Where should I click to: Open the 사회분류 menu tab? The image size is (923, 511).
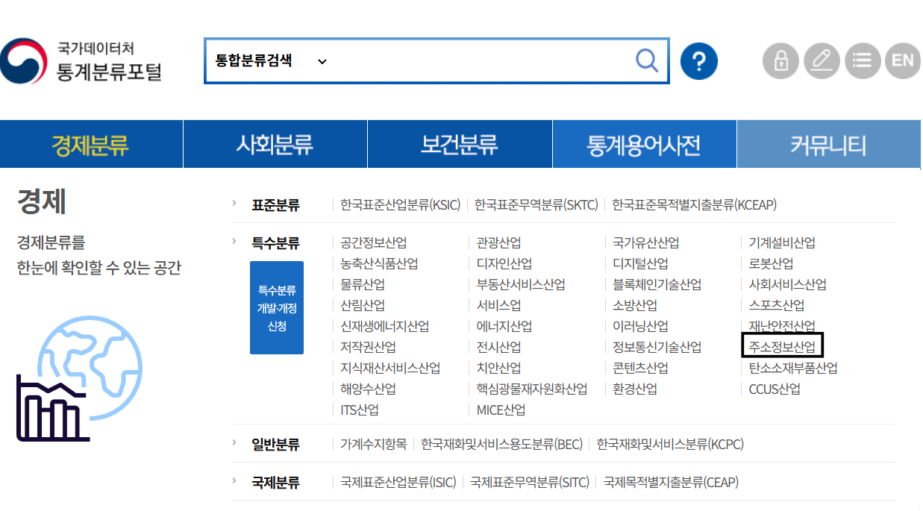tap(275, 145)
